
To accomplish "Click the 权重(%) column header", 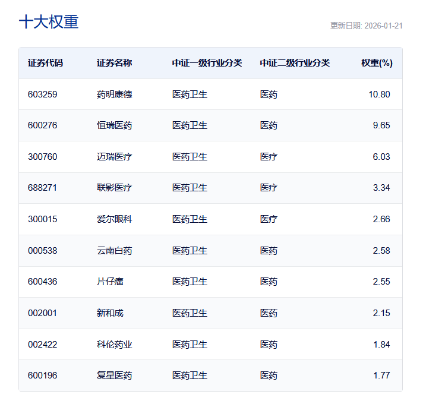I will tap(377, 63).
